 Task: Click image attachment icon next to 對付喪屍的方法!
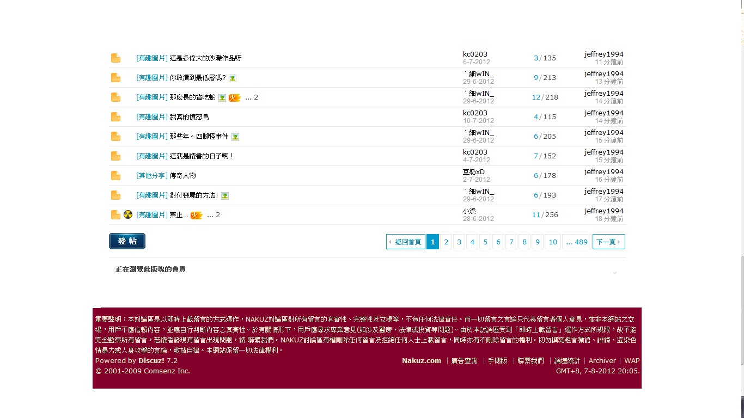click(x=225, y=196)
